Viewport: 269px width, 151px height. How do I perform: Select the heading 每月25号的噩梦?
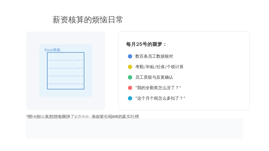pyautogui.click(x=146, y=44)
